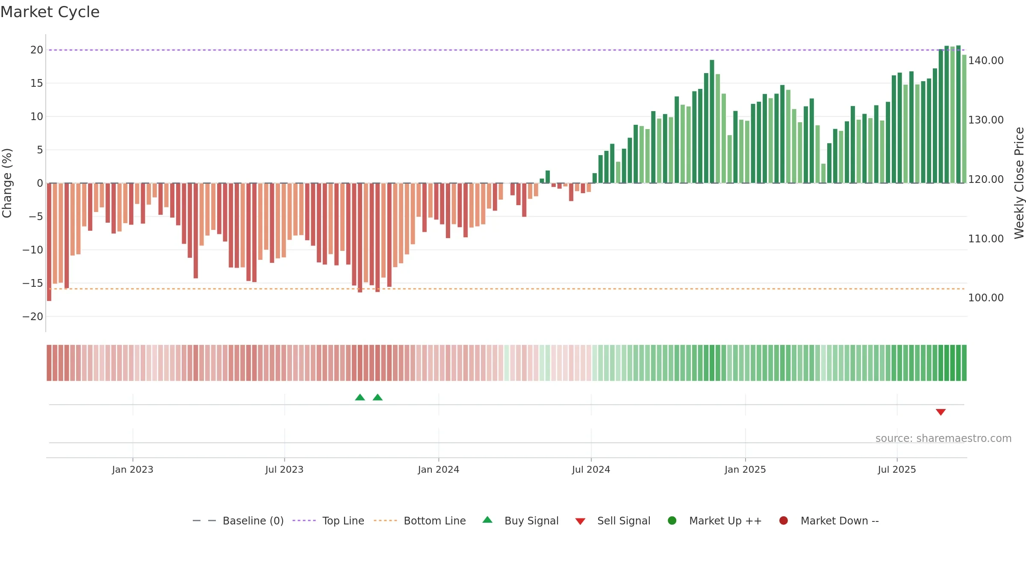
Task: Toggle the Bottom Line legend entry
Action: pos(419,521)
